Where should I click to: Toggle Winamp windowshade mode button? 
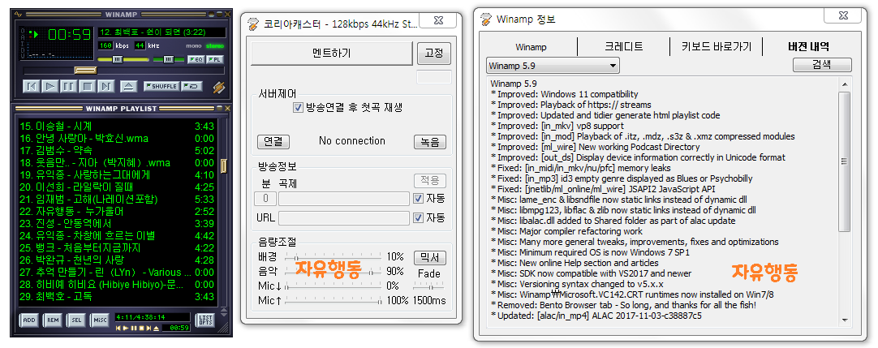[219, 14]
